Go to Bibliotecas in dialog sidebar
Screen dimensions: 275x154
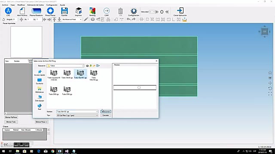point(40,90)
